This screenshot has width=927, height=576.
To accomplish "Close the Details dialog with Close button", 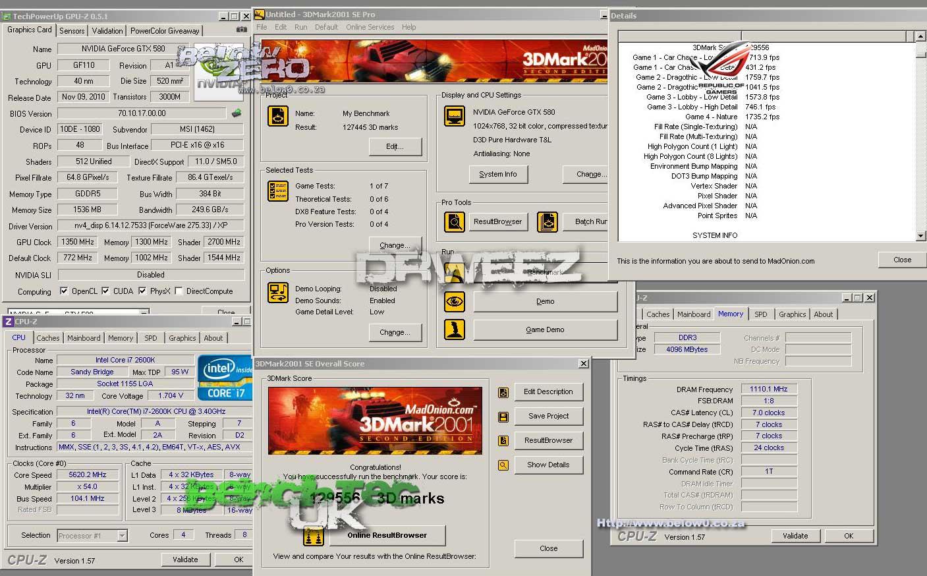I will 902,260.
